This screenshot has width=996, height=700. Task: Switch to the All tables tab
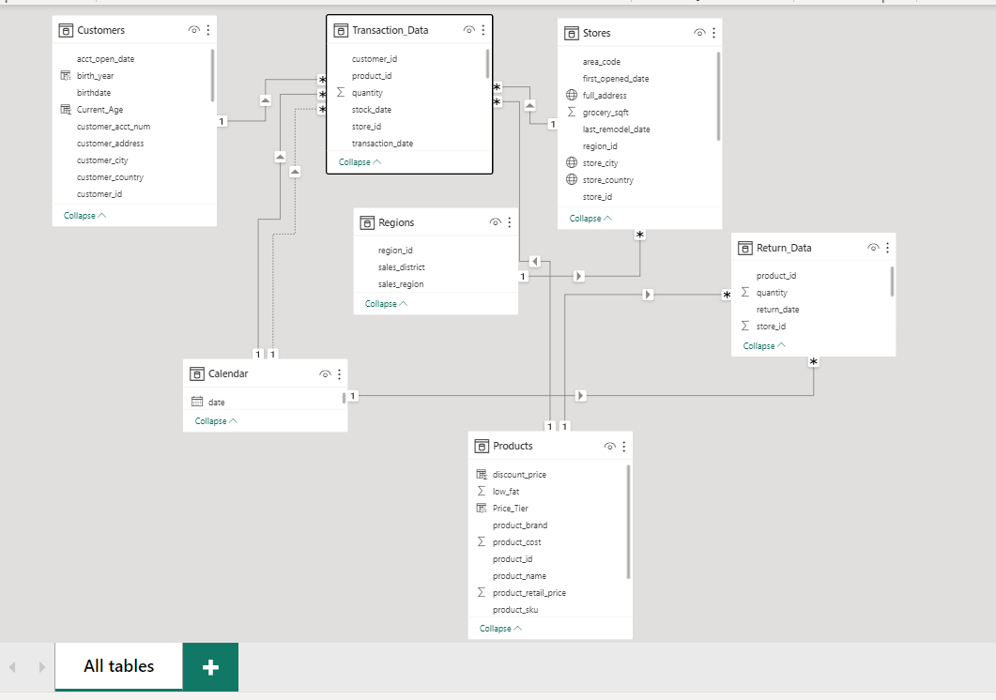(x=117, y=667)
